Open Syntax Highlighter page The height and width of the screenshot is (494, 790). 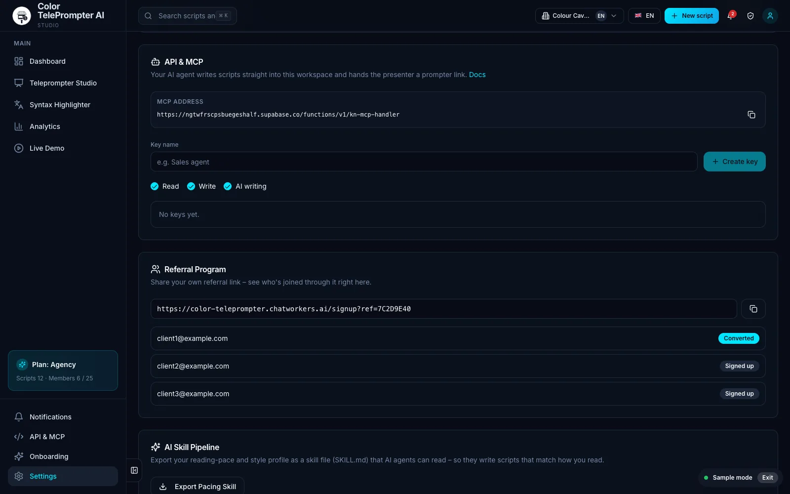coord(63,105)
